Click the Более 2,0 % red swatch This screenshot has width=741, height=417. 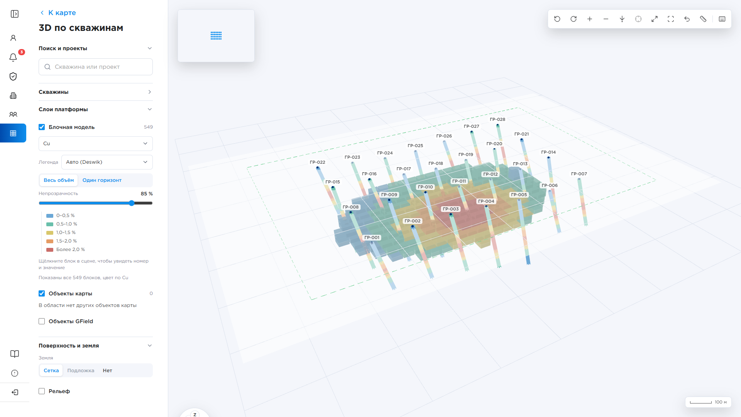(50, 250)
